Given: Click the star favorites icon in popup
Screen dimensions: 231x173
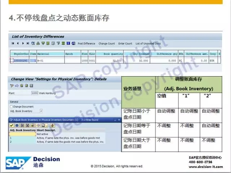Looking at the screenshot, I should (52, 125).
